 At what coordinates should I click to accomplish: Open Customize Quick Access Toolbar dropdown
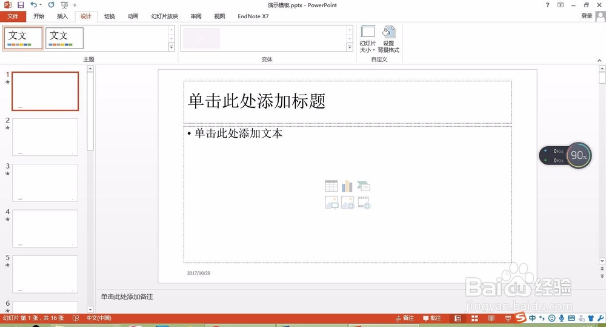coord(75,5)
